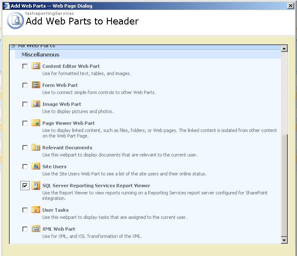Click the vertical scrollbar thumb
The width and height of the screenshot is (297, 256).
point(284,185)
